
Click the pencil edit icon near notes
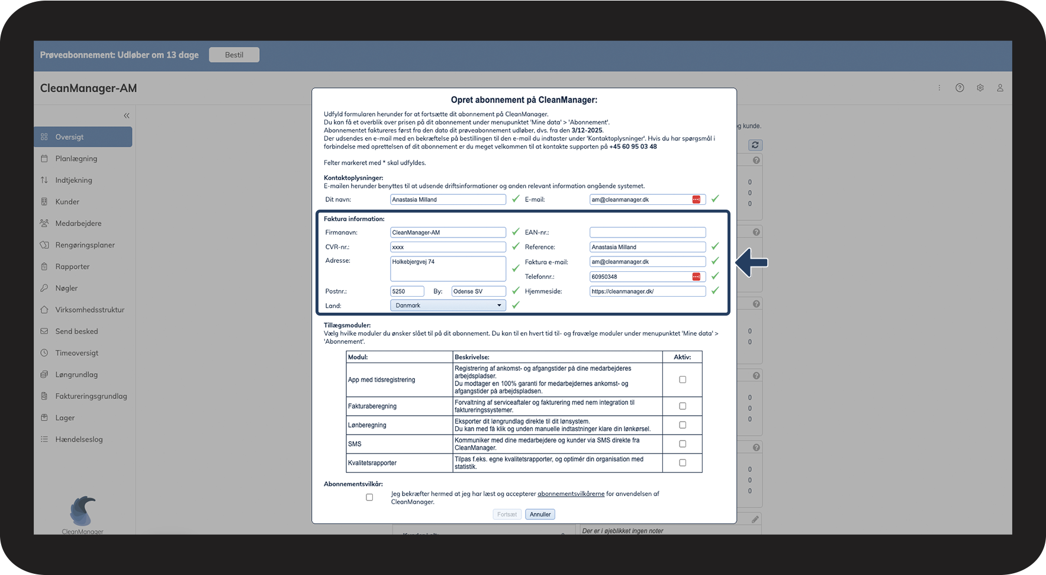pos(755,519)
